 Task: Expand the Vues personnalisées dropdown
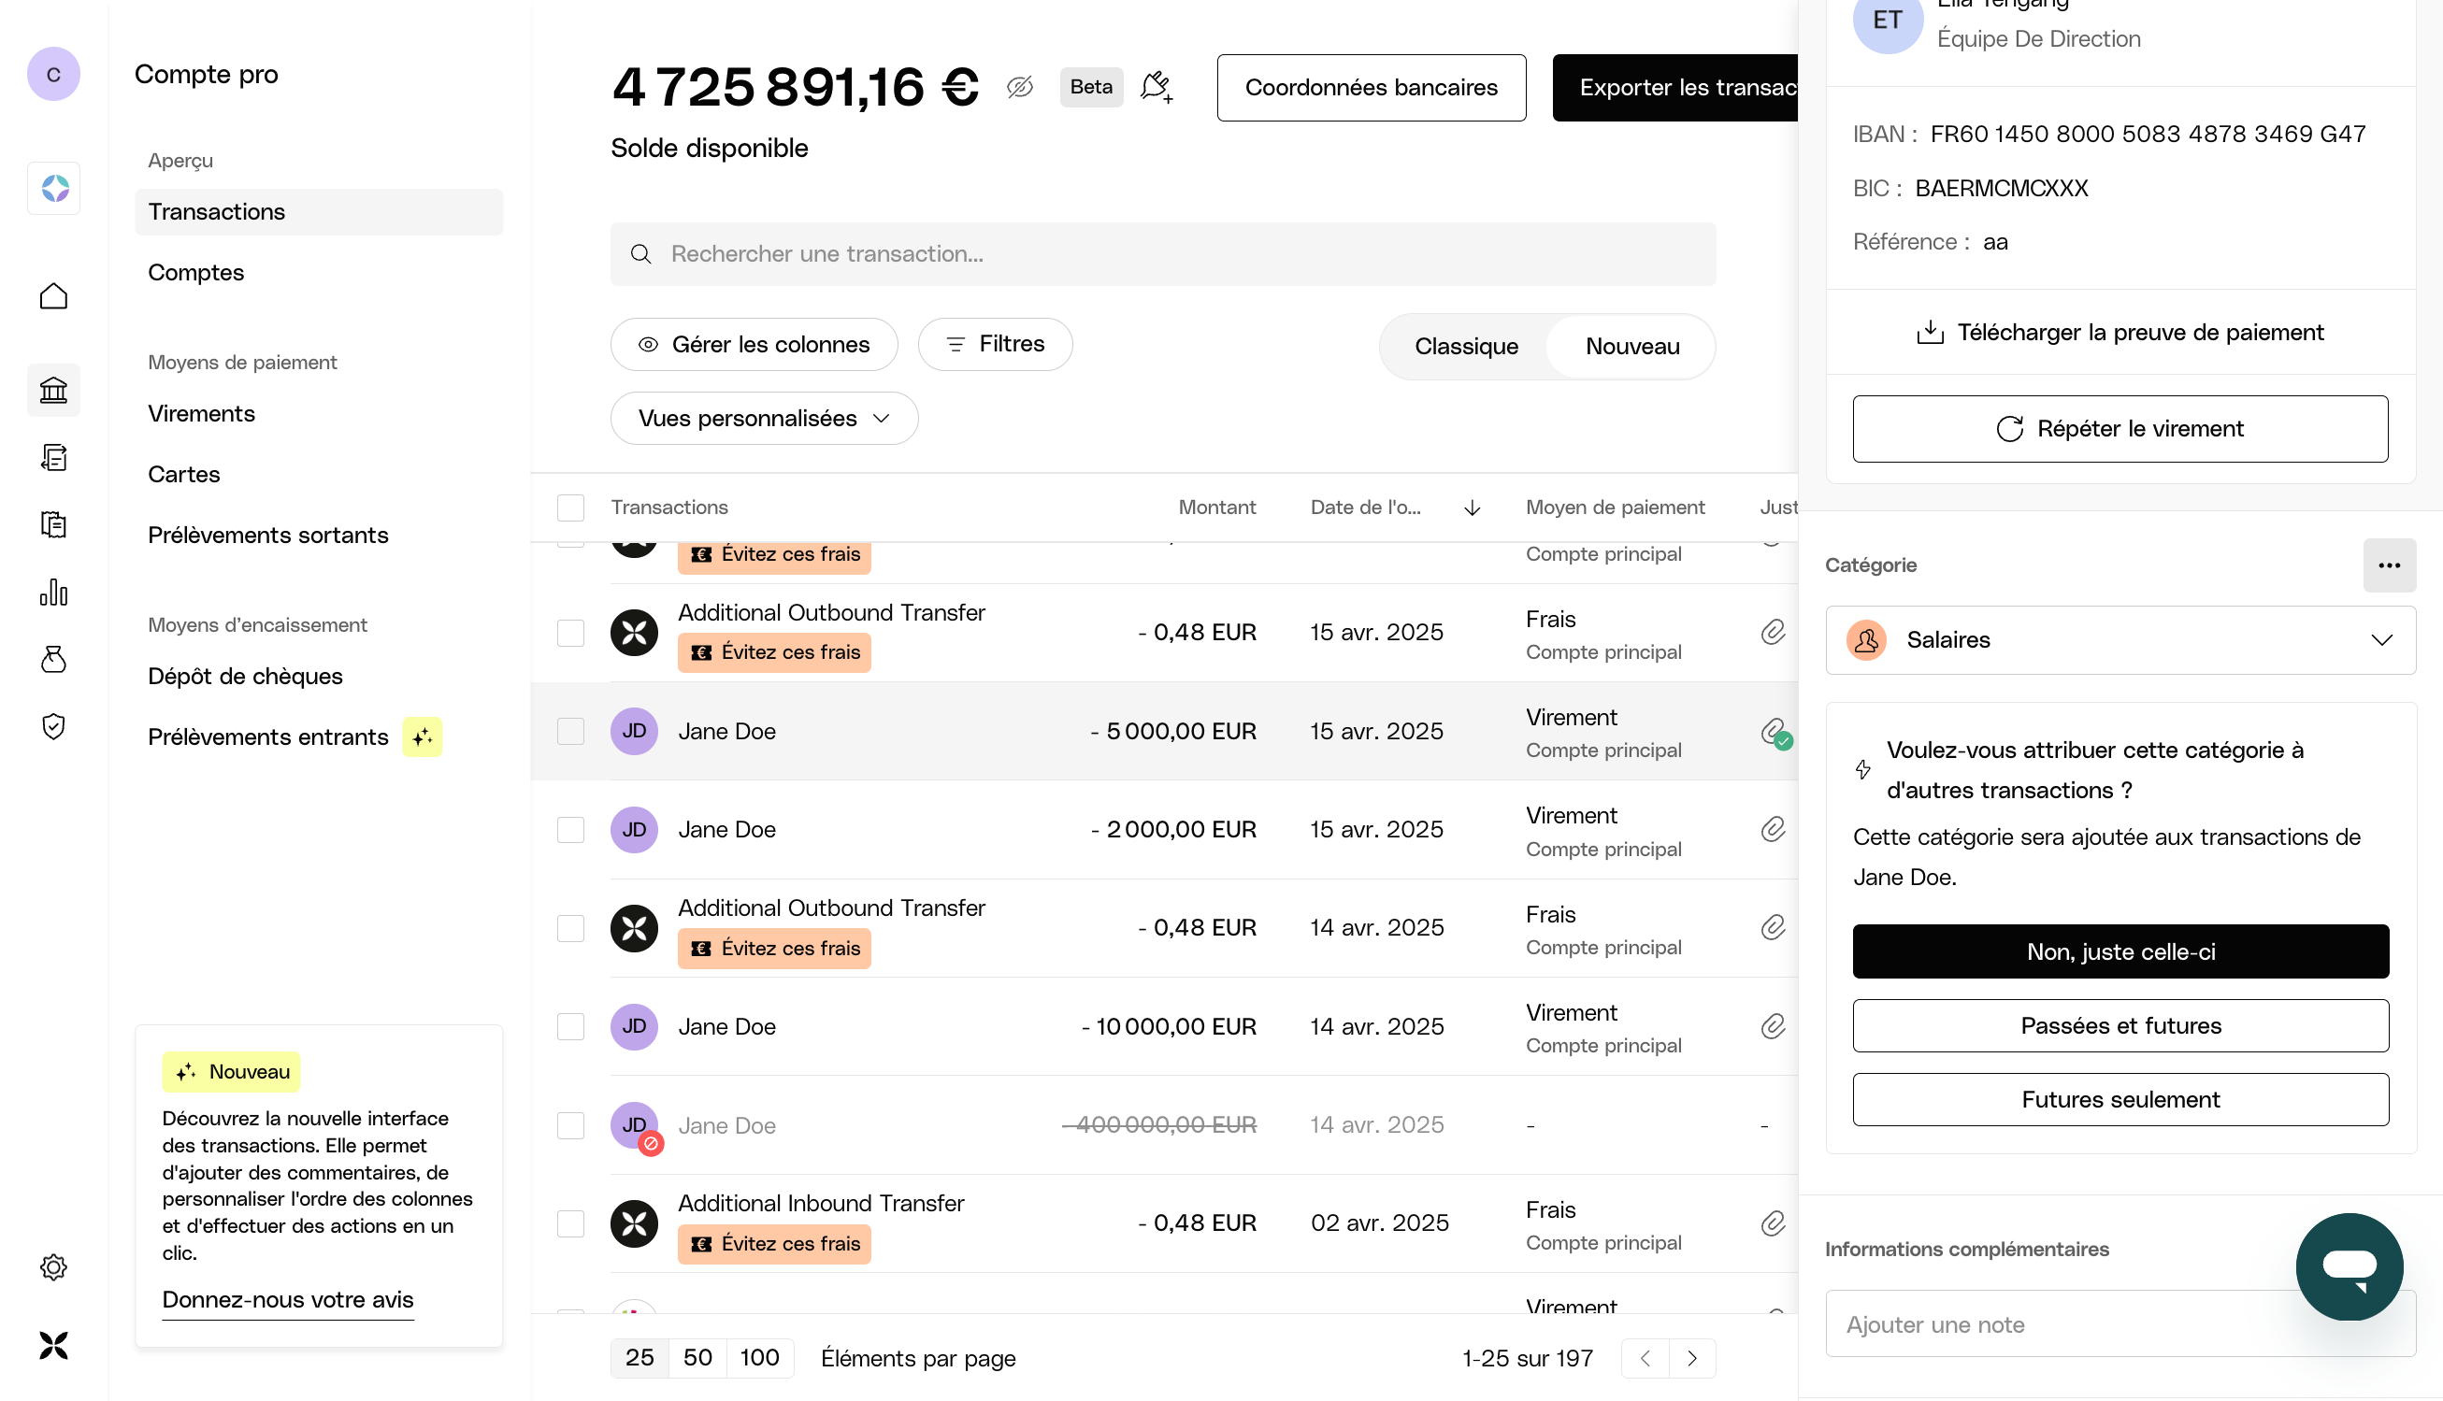point(763,419)
